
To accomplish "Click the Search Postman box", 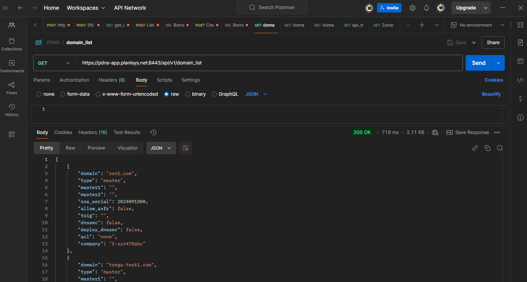I will click(272, 7).
